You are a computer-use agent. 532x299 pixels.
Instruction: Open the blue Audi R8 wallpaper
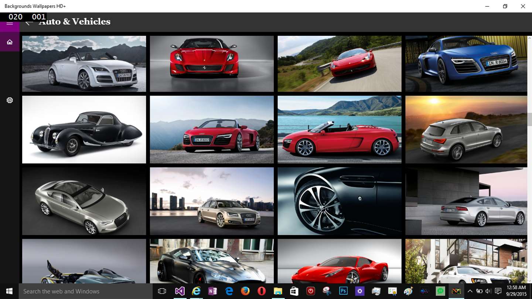tap(466, 63)
